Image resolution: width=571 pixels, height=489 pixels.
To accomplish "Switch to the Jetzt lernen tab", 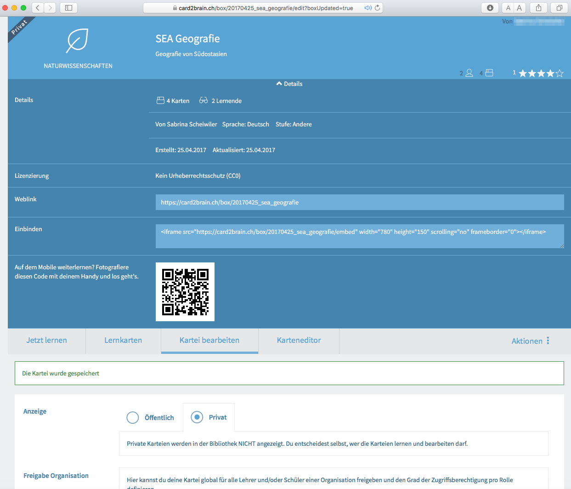I will [x=46, y=341].
